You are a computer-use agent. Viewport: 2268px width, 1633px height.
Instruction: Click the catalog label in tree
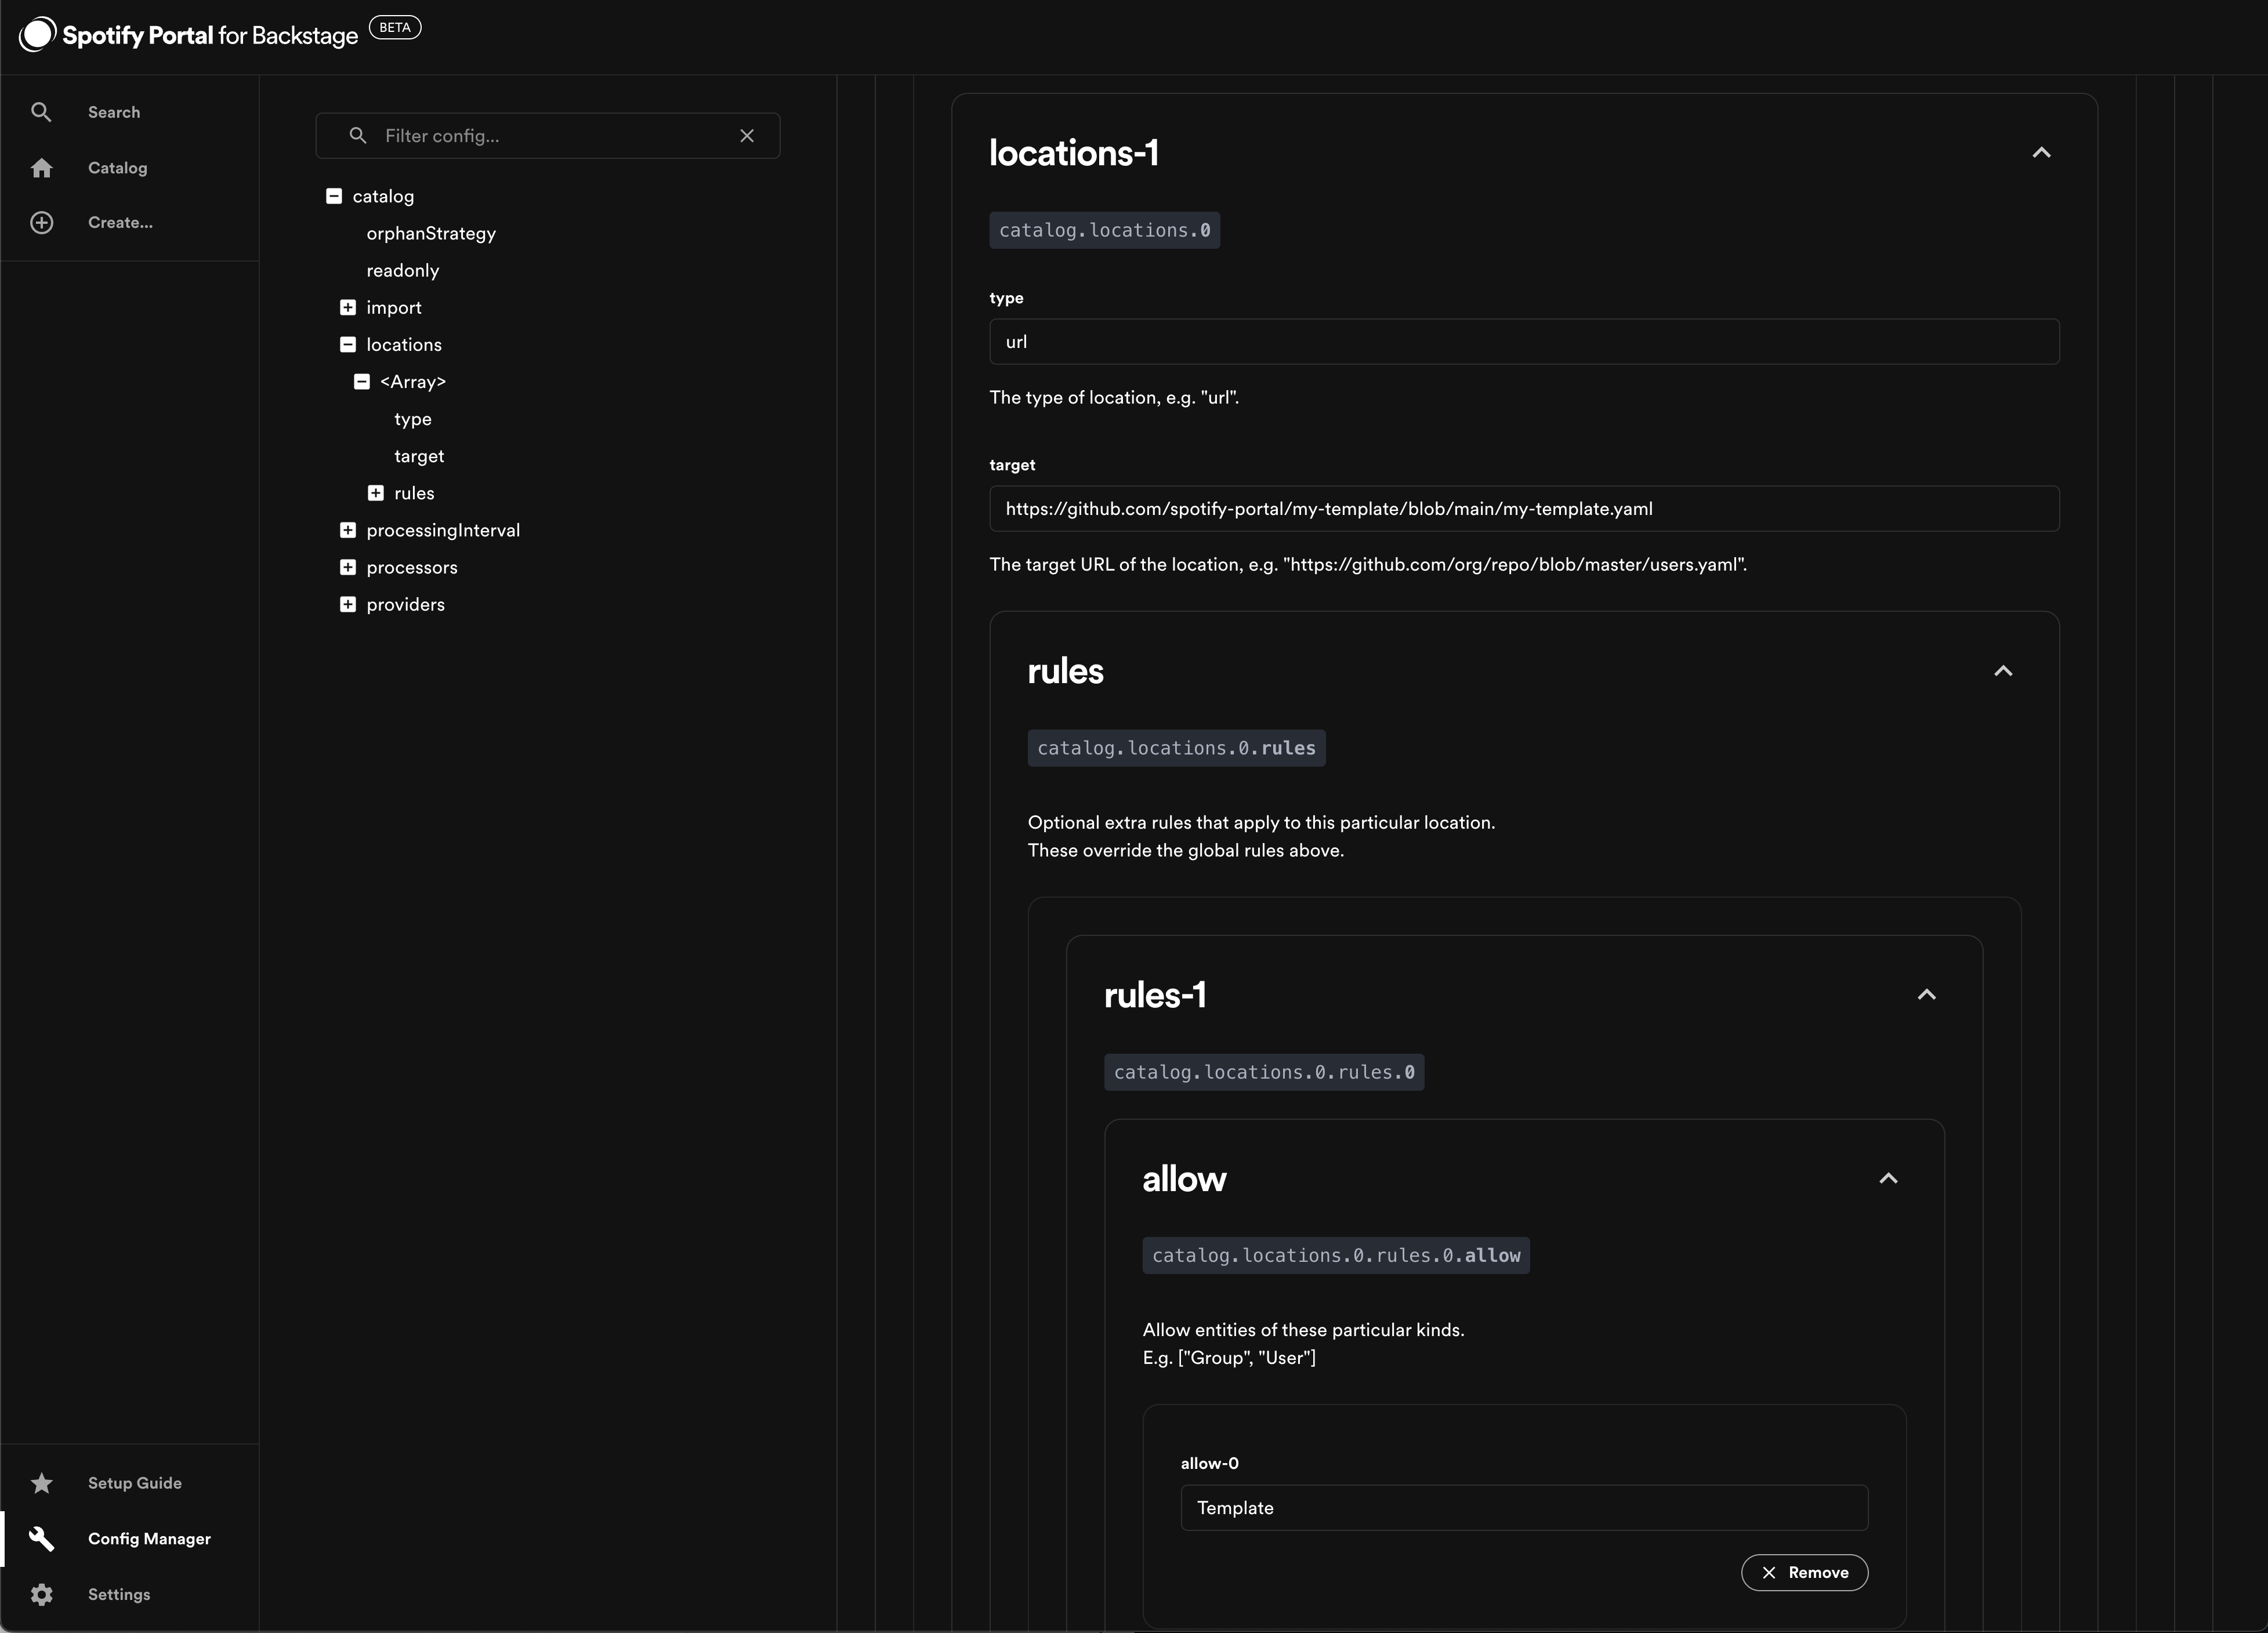coord(383,196)
